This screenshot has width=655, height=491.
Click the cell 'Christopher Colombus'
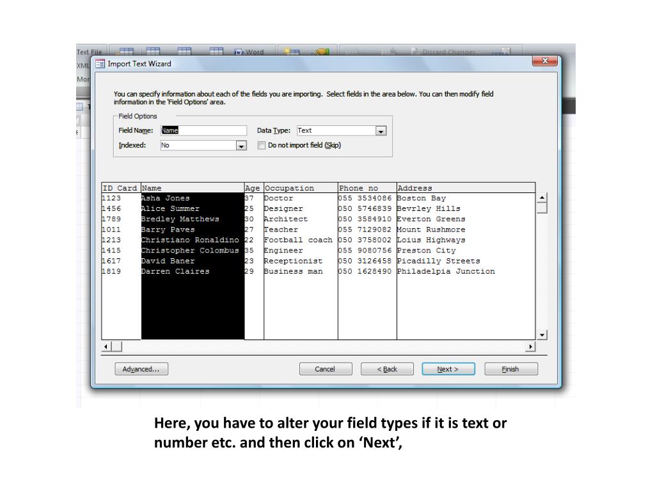[x=190, y=251]
